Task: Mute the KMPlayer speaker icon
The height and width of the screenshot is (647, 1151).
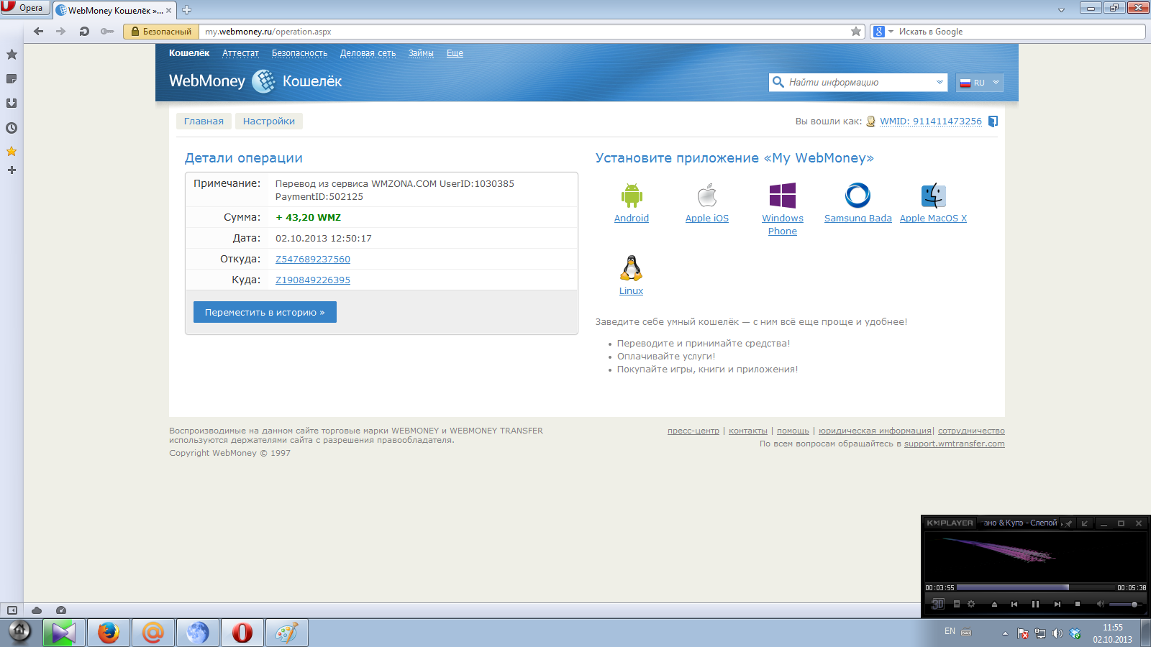Action: pos(1100,604)
